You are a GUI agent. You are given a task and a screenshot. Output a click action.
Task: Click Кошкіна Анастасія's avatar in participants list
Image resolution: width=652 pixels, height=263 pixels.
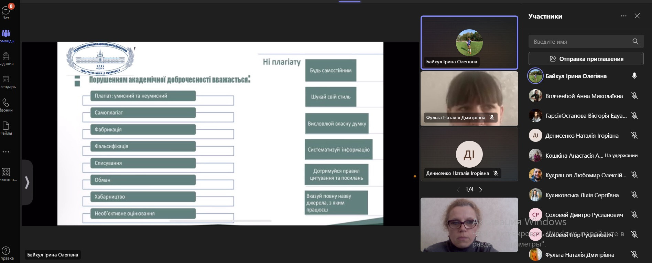535,156
